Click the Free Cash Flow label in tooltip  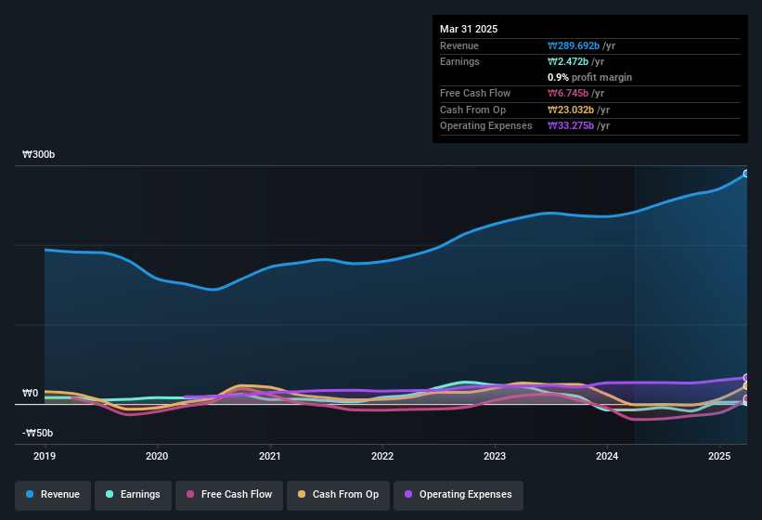pos(475,93)
